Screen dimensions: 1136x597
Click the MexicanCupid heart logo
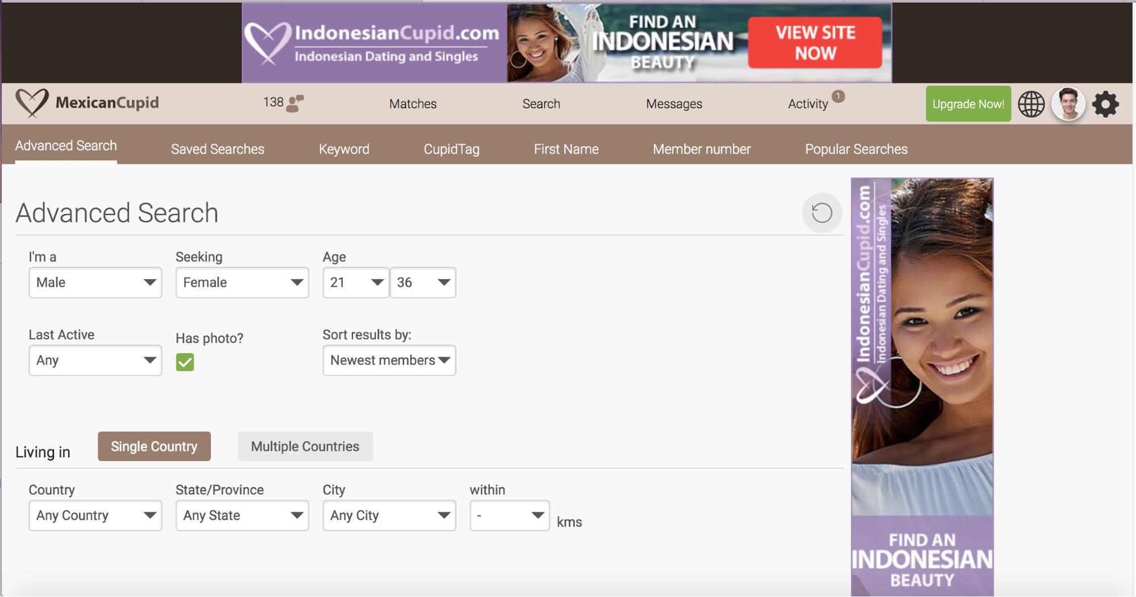click(x=32, y=103)
